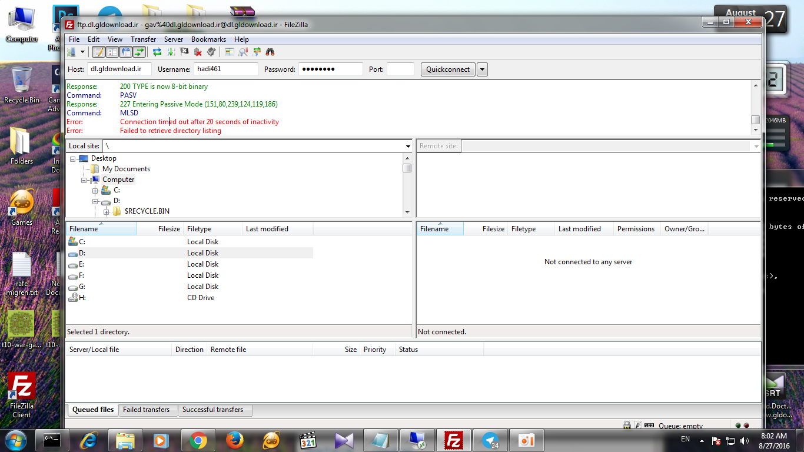Open the Help menu
This screenshot has width=804, height=452.
(x=241, y=39)
